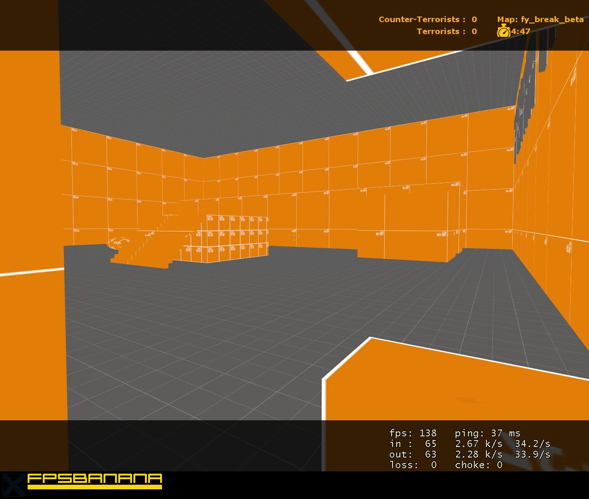Image resolution: width=589 pixels, height=499 pixels.
Task: Click the outgoing bandwidth value 63
Action: 430,454
